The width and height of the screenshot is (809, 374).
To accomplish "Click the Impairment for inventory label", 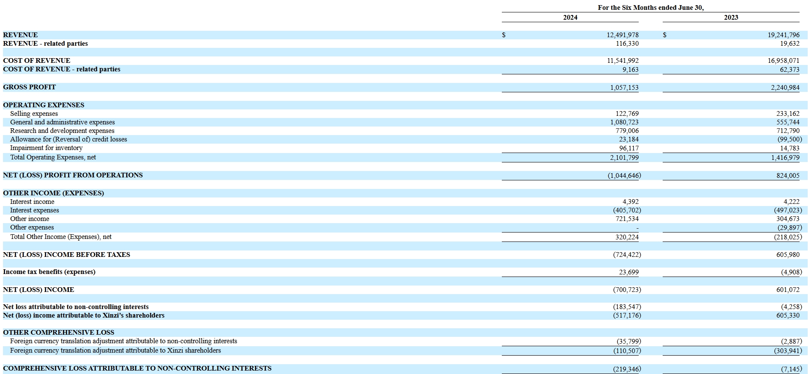I will (x=46, y=148).
